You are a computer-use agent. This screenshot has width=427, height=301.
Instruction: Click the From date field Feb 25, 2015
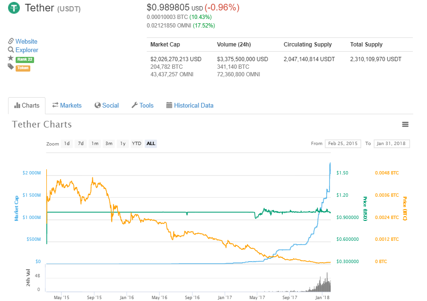tap(343, 144)
